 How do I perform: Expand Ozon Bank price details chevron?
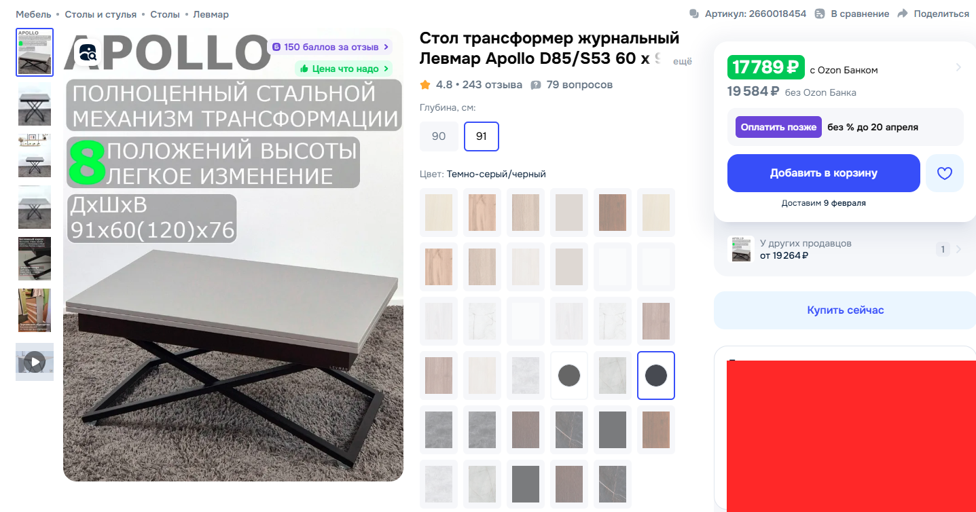(958, 67)
